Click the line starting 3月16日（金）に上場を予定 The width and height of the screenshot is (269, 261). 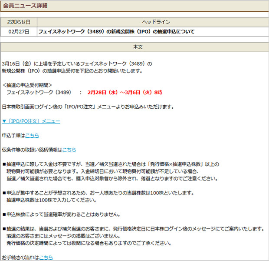[x=77, y=64]
